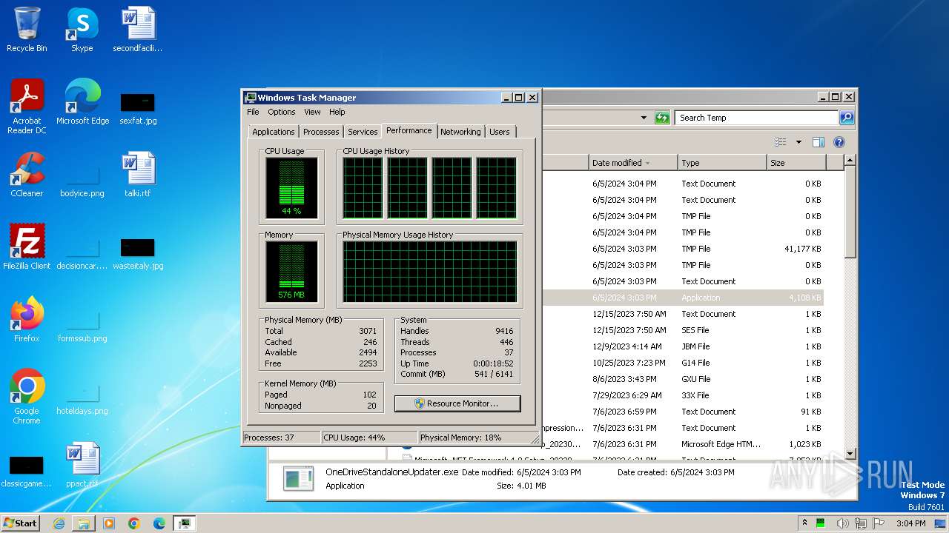Switch to the Applications tab

coord(274,132)
